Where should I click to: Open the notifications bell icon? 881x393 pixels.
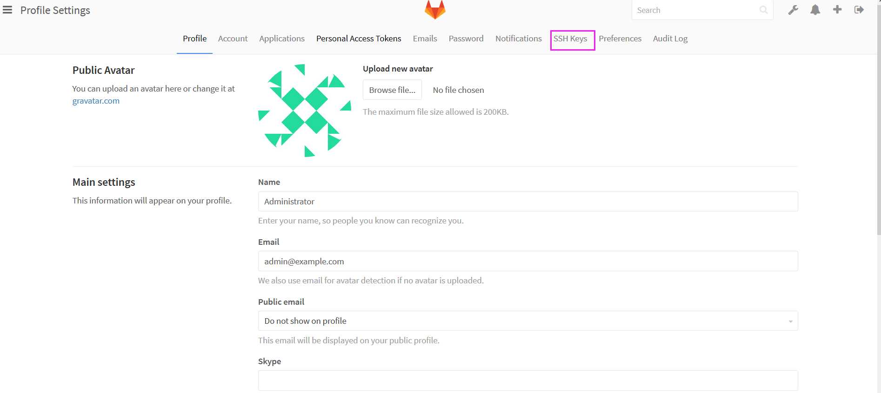coord(815,10)
